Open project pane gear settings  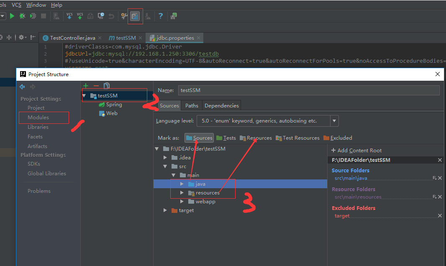tap(22, 37)
